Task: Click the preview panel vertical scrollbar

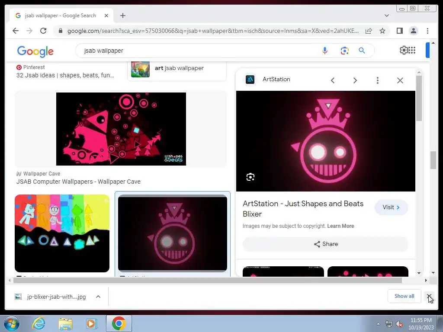Action: point(419,98)
